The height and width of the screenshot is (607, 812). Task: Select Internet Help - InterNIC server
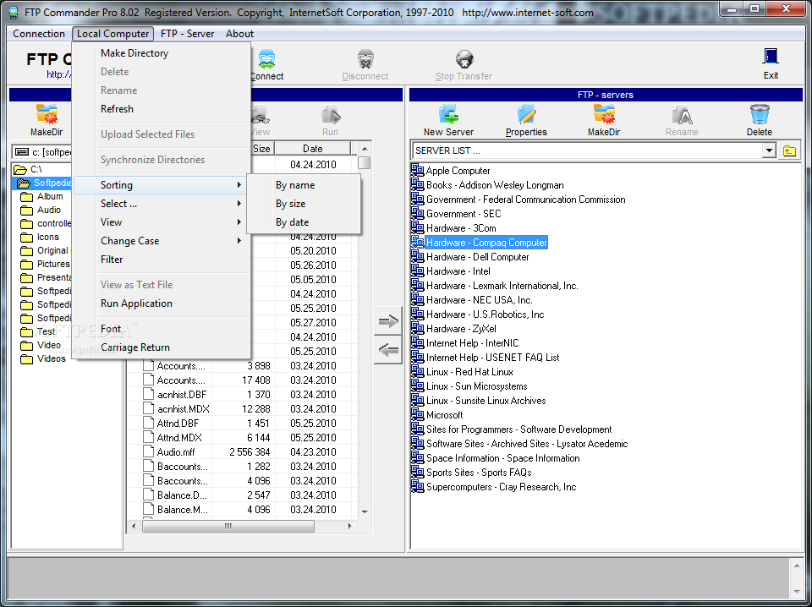pyautogui.click(x=472, y=342)
